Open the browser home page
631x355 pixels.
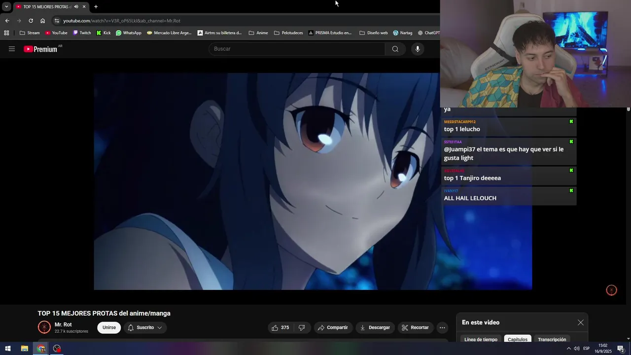[x=42, y=21]
